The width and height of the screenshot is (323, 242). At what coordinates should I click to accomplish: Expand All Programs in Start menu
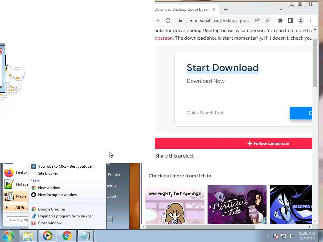[16, 207]
